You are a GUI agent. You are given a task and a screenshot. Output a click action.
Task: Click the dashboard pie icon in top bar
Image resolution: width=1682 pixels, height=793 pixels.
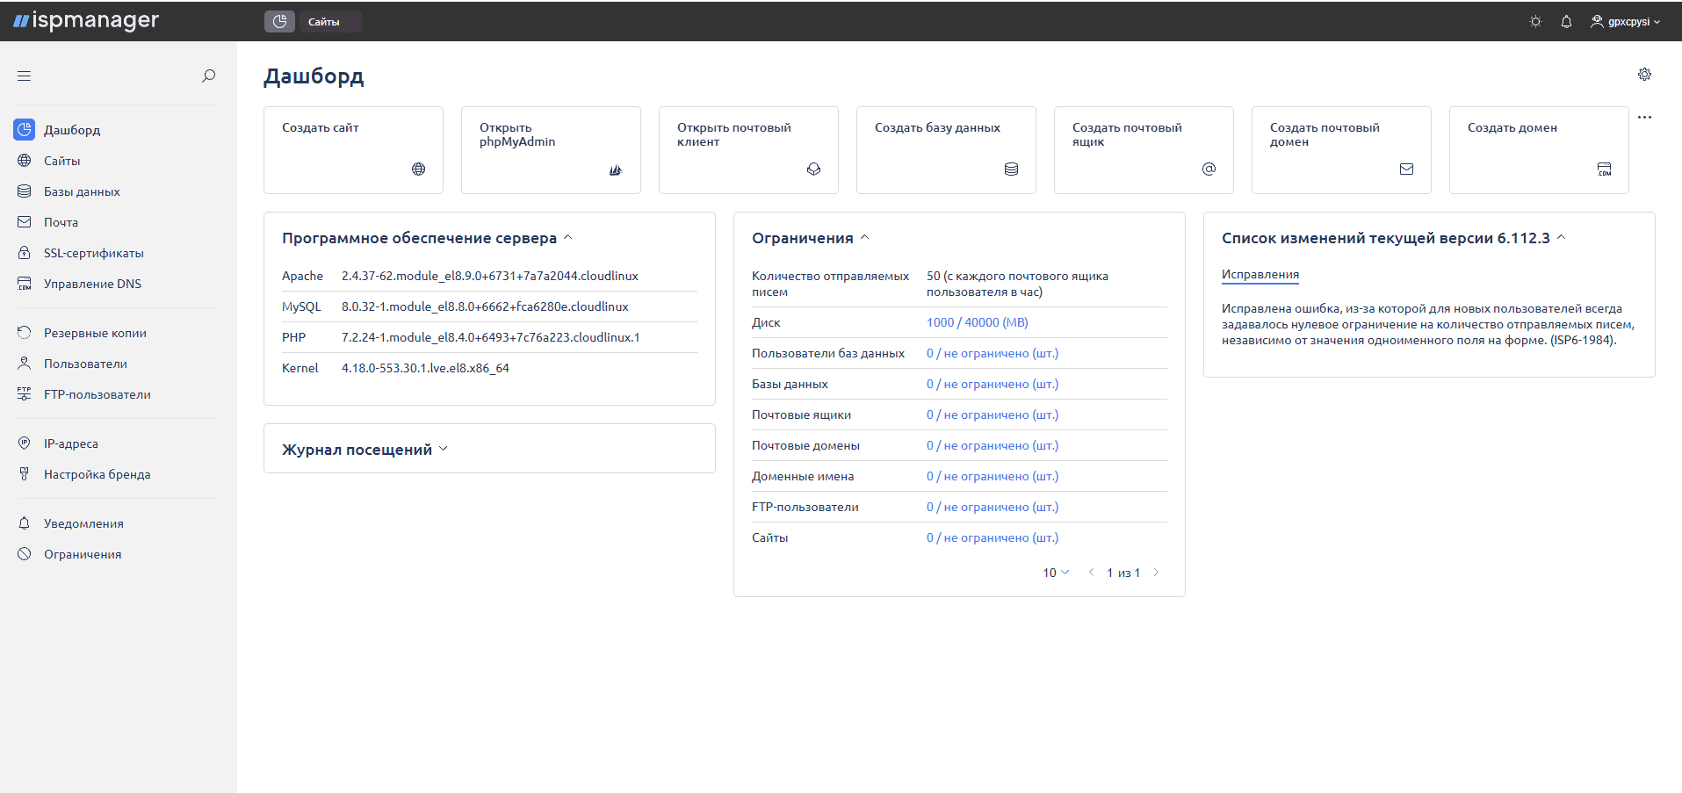279,22
